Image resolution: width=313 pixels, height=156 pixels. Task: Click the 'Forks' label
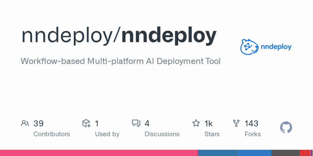(253, 134)
